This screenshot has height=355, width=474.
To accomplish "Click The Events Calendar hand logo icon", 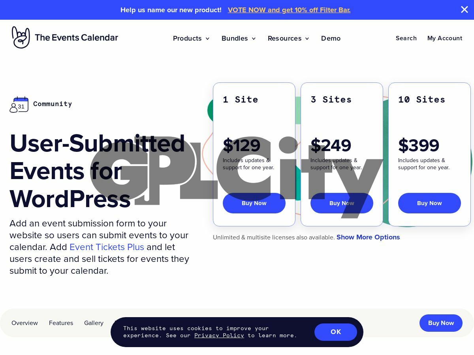I will tap(21, 37).
